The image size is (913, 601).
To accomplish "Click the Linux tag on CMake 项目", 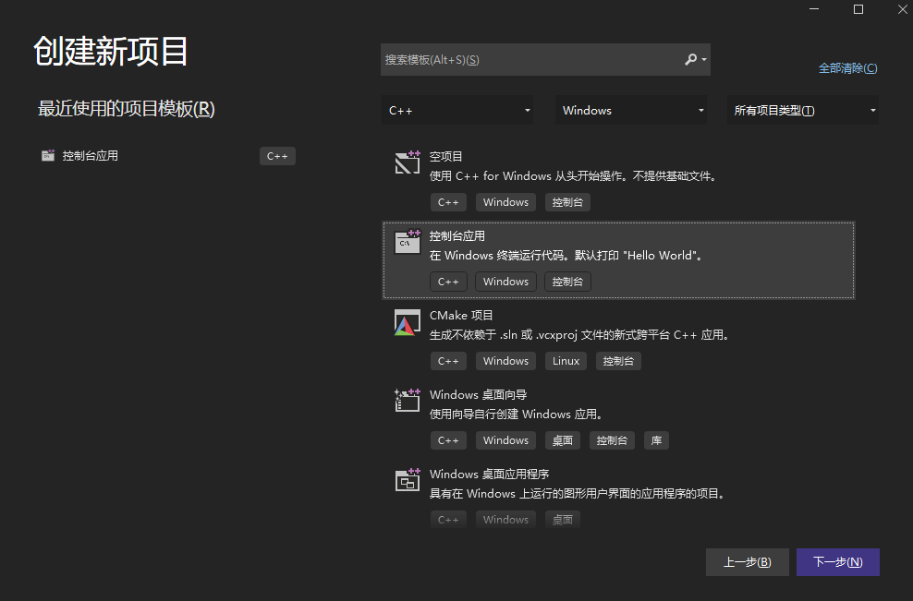I will point(566,361).
